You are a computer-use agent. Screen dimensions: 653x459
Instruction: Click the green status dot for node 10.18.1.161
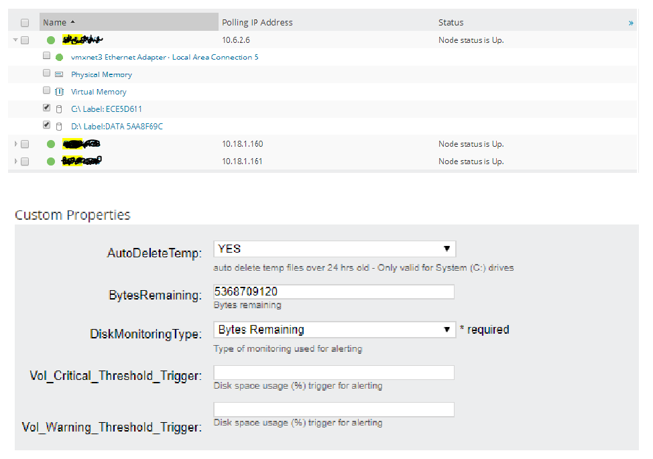51,161
